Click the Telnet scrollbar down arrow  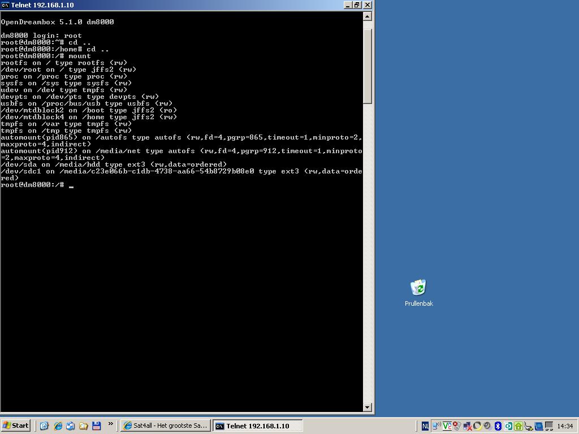pyautogui.click(x=368, y=407)
